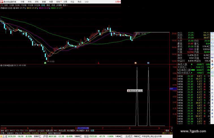Click 上证 index in status bar
The height and width of the screenshot is (138, 214).
click(5, 136)
